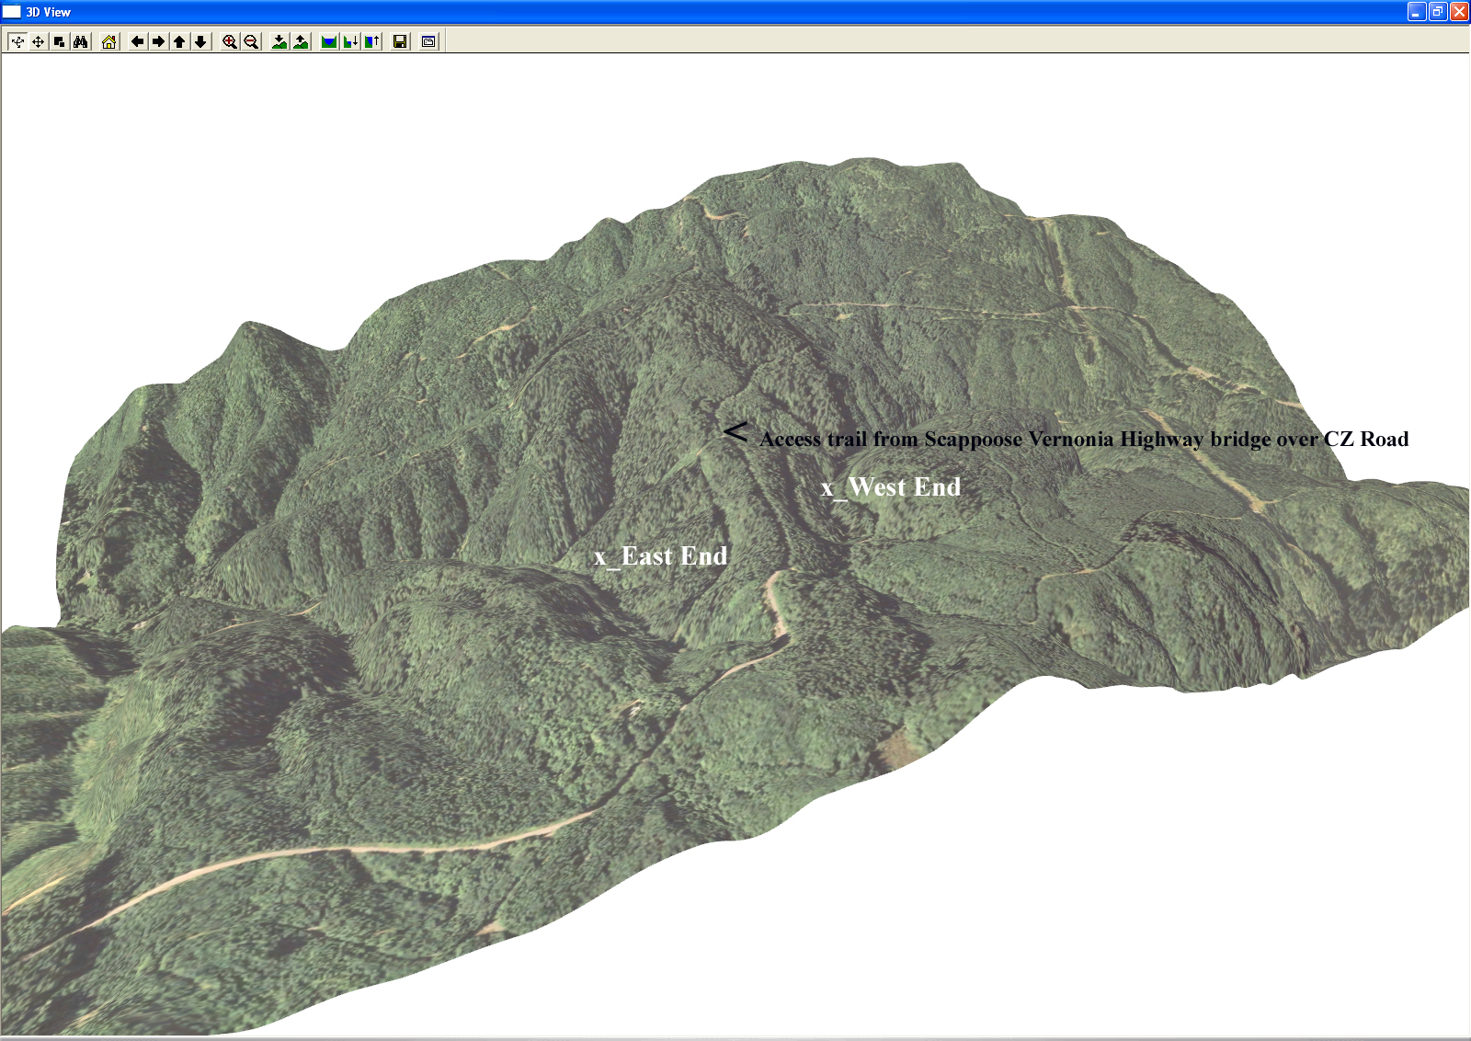Viewport: 1471px width, 1041px height.
Task: Save the 3D view with the floppy disk icon
Action: coord(400,41)
